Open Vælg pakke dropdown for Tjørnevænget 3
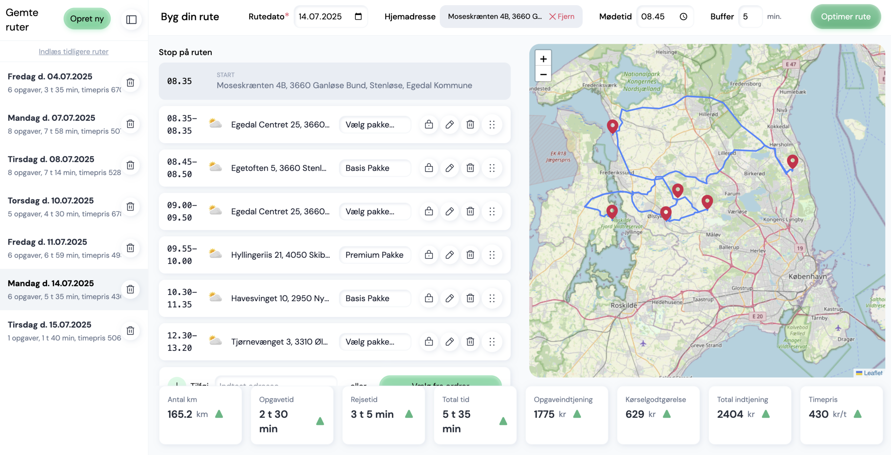The image size is (891, 455). (375, 342)
